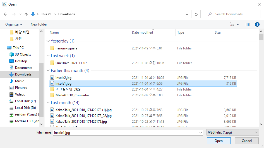Click the Cancel button
The image size is (264, 148).
(x=246, y=141)
